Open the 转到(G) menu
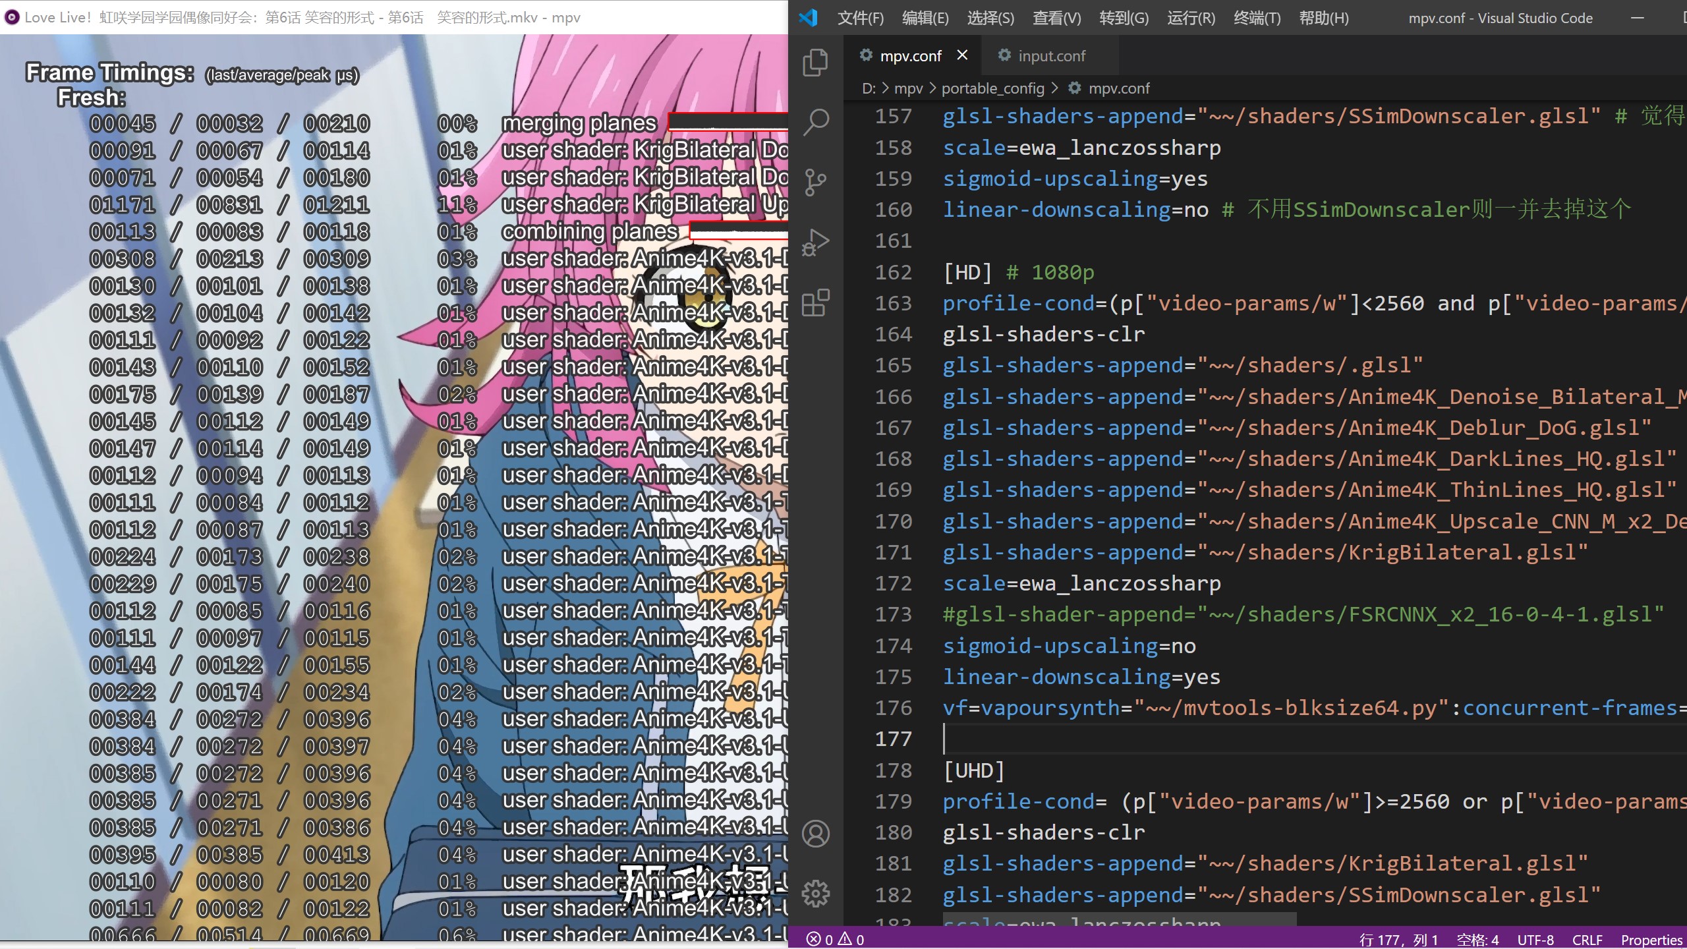This screenshot has height=949, width=1687. coord(1124,18)
